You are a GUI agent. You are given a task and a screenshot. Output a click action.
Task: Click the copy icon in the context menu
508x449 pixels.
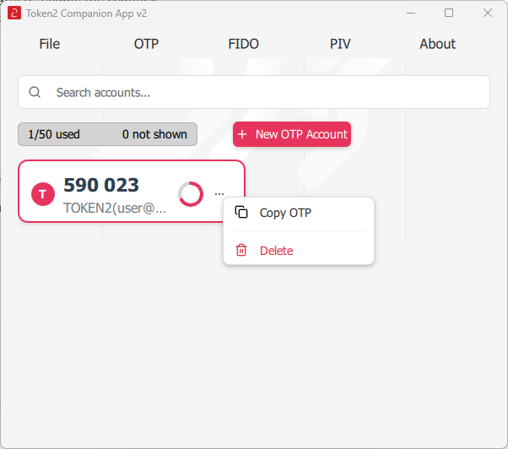pyautogui.click(x=241, y=213)
